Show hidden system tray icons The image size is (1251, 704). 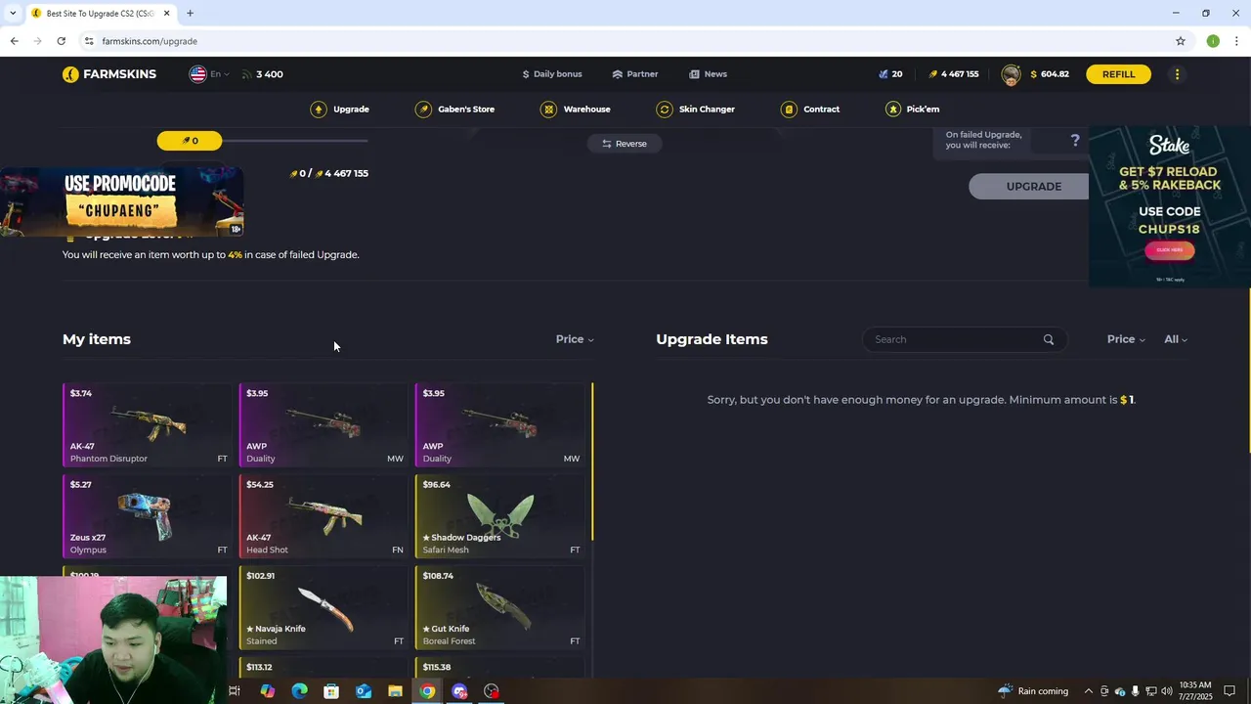(1088, 691)
